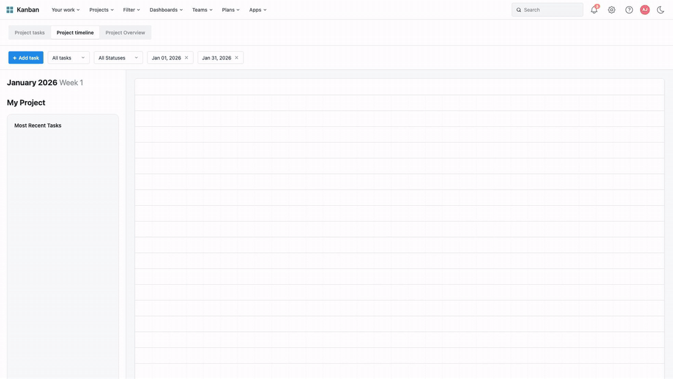Switch to the Project tasks tab
The height and width of the screenshot is (379, 673).
[x=29, y=32]
